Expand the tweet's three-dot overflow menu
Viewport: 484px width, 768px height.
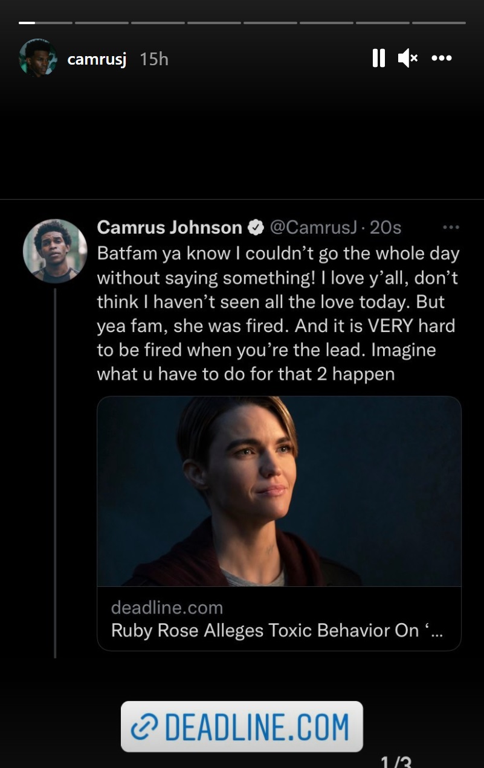[x=451, y=228]
